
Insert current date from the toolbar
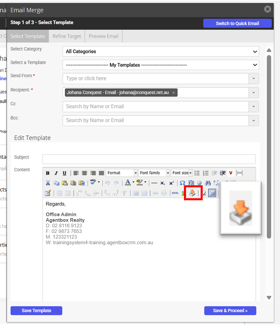tap(191, 183)
